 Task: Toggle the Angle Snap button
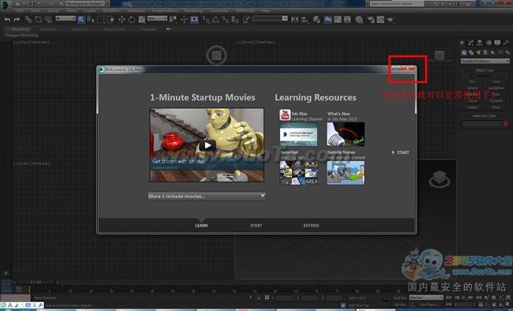click(x=215, y=20)
